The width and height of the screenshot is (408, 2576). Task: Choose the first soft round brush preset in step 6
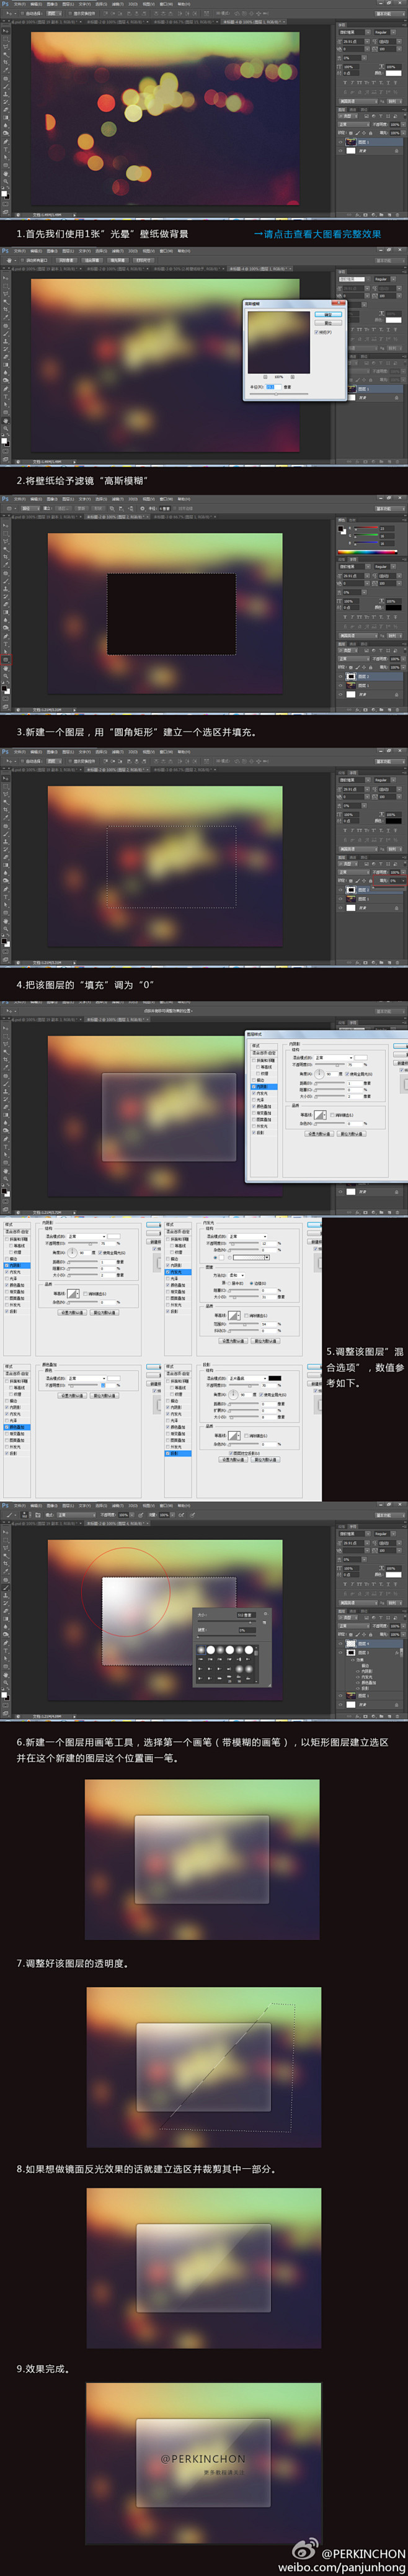tap(201, 1650)
